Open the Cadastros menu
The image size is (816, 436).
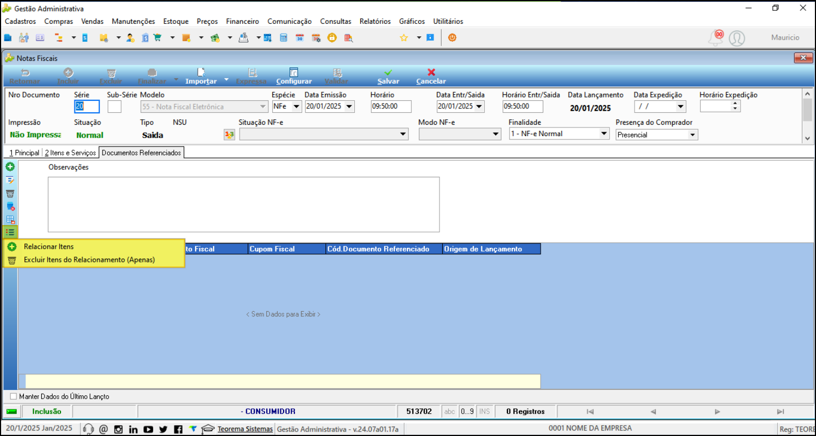(20, 21)
